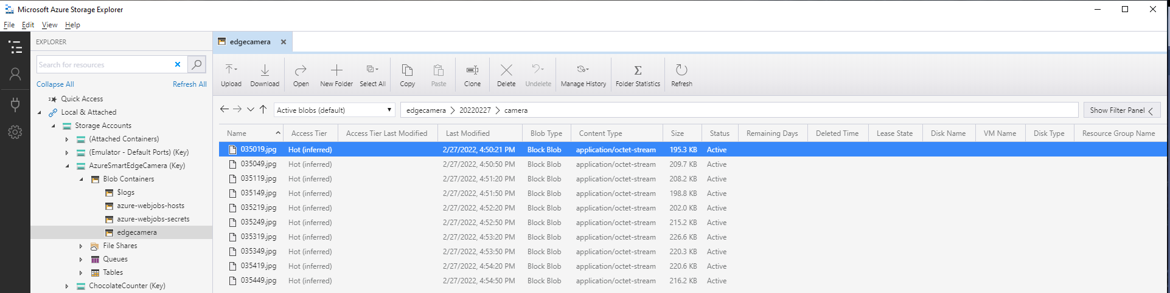Image resolution: width=1170 pixels, height=293 pixels.
Task: Click the Search for resources field
Action: (103, 64)
